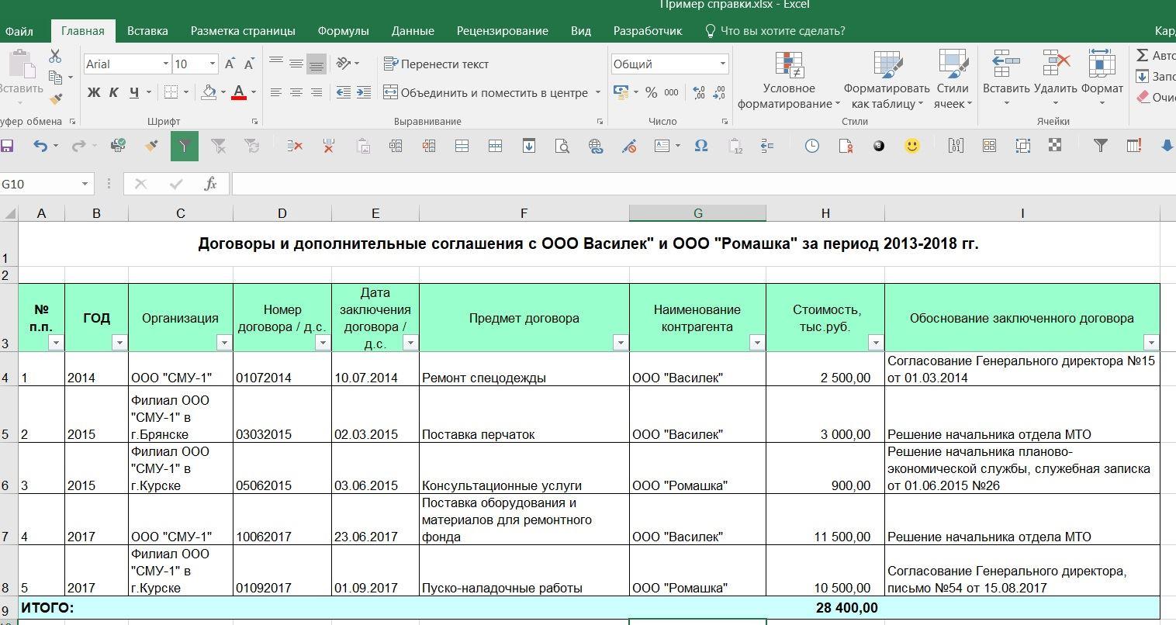
Task: Switch to the Разработчик tab
Action: click(x=648, y=31)
